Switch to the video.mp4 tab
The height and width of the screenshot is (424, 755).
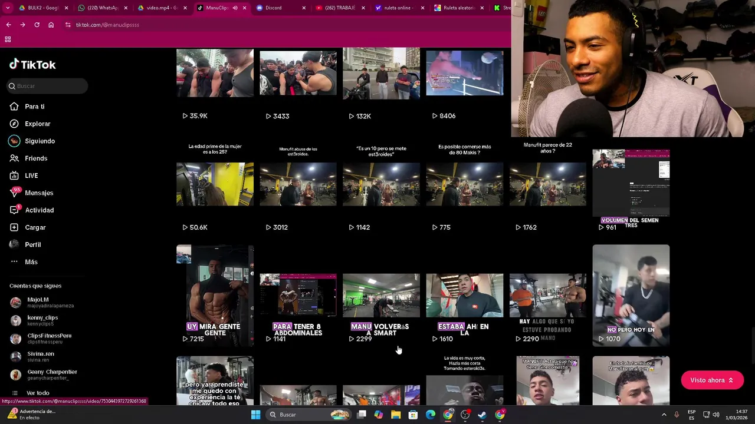(162, 8)
